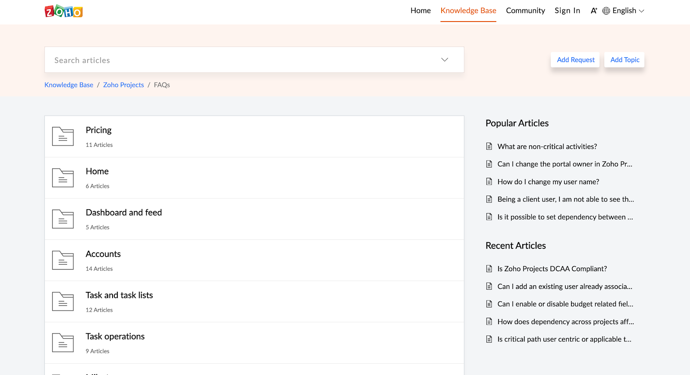Switch to the Community nav tab

(x=525, y=11)
